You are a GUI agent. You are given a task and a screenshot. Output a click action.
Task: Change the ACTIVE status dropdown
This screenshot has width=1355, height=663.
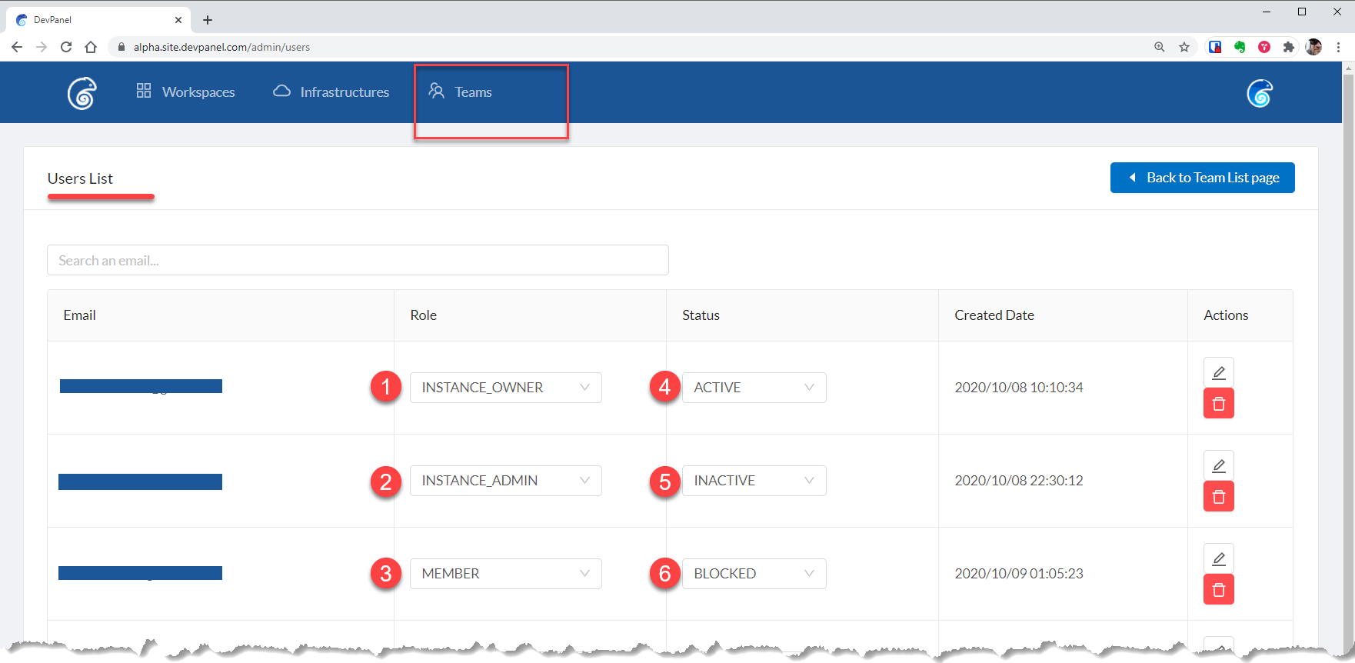tap(754, 388)
